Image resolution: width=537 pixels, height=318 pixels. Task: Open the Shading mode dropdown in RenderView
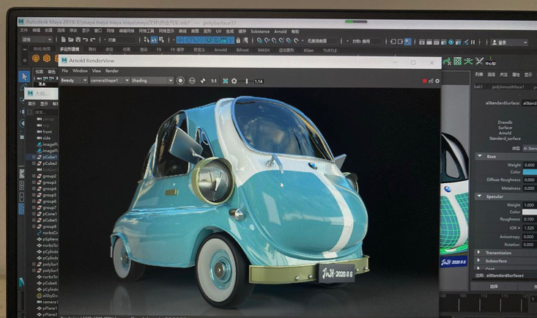tap(152, 80)
